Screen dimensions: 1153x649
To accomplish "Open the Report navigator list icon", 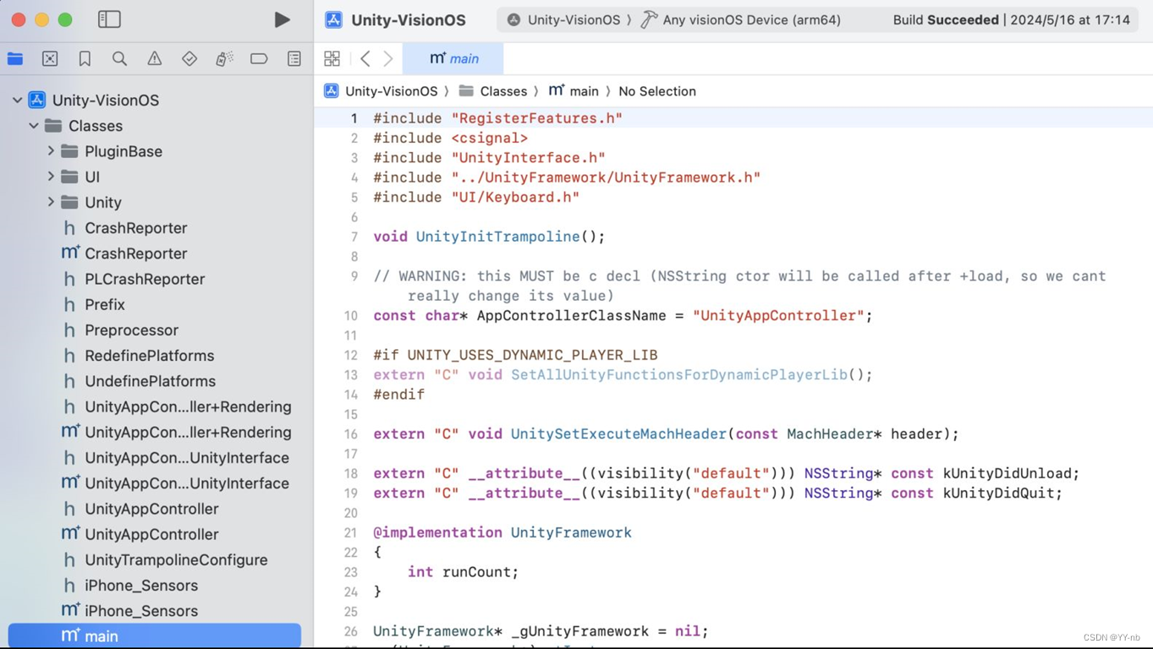I will (294, 58).
